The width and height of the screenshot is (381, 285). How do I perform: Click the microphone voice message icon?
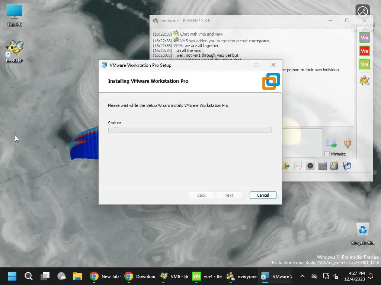348,143
